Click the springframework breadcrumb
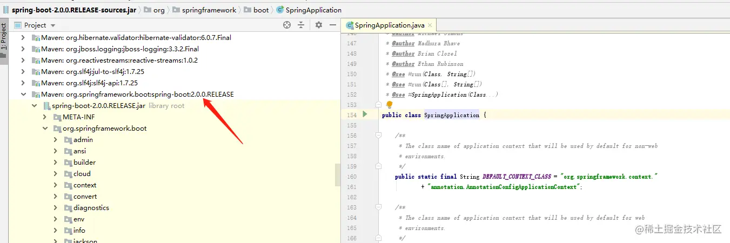This screenshot has height=243, width=730. (209, 10)
